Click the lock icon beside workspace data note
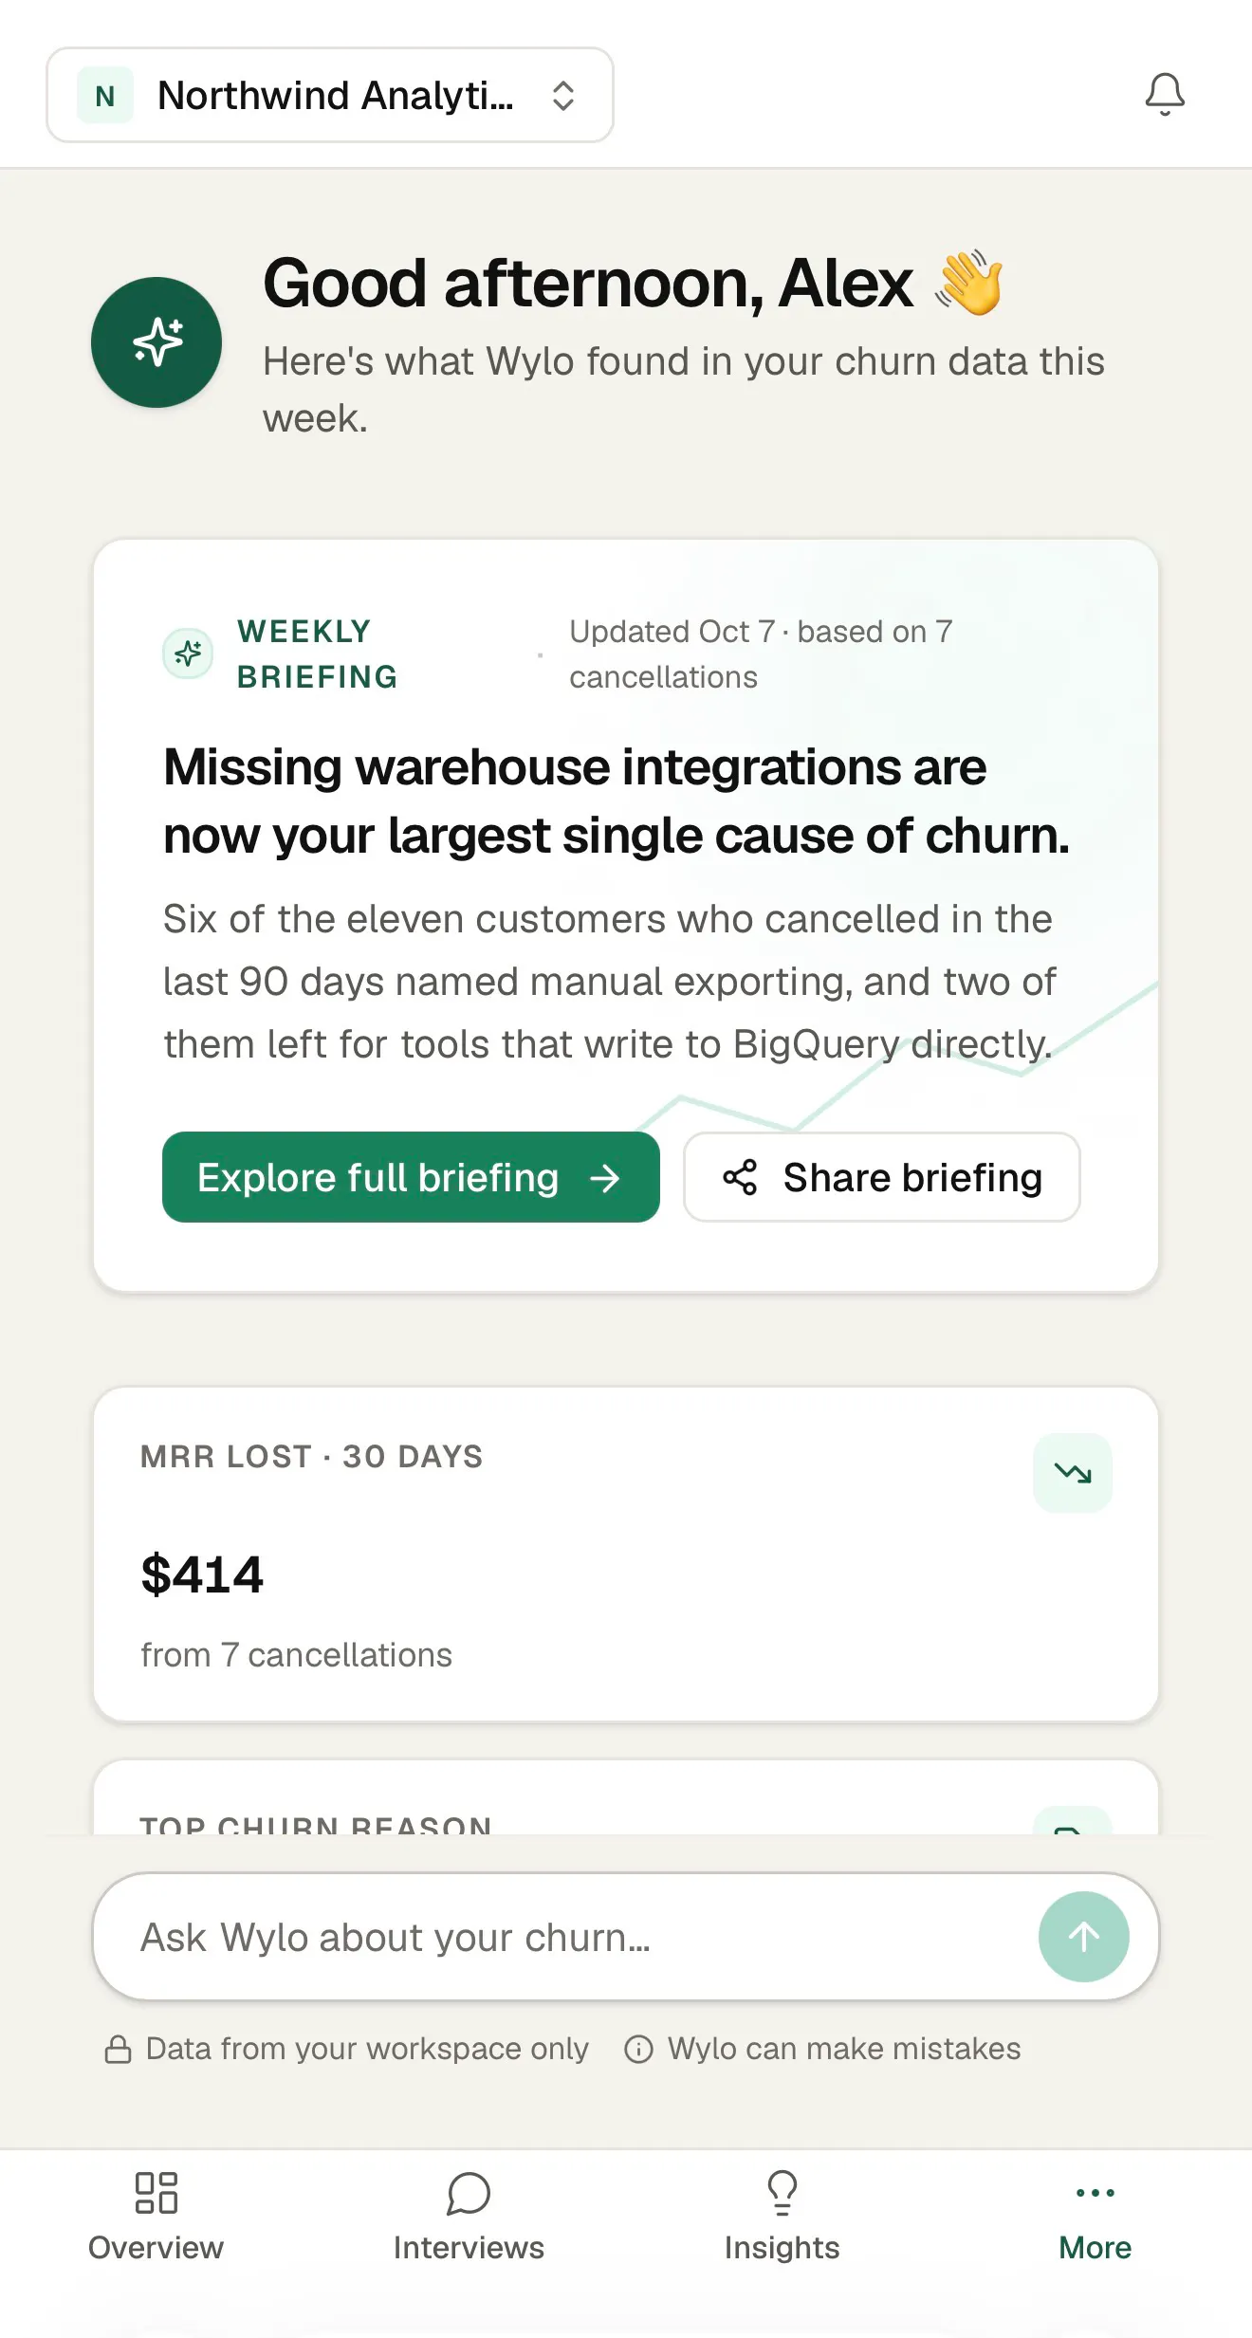This screenshot has width=1252, height=2338. (x=118, y=2049)
